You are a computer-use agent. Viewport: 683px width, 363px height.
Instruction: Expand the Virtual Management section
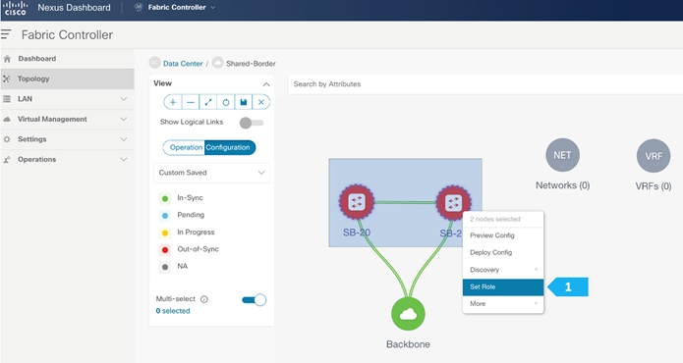[124, 119]
